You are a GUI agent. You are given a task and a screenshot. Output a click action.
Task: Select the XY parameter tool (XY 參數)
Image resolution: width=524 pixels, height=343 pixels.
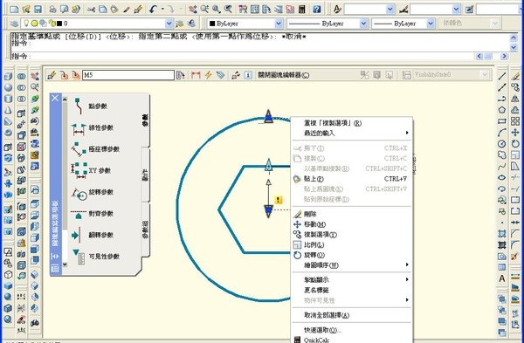[x=91, y=171]
